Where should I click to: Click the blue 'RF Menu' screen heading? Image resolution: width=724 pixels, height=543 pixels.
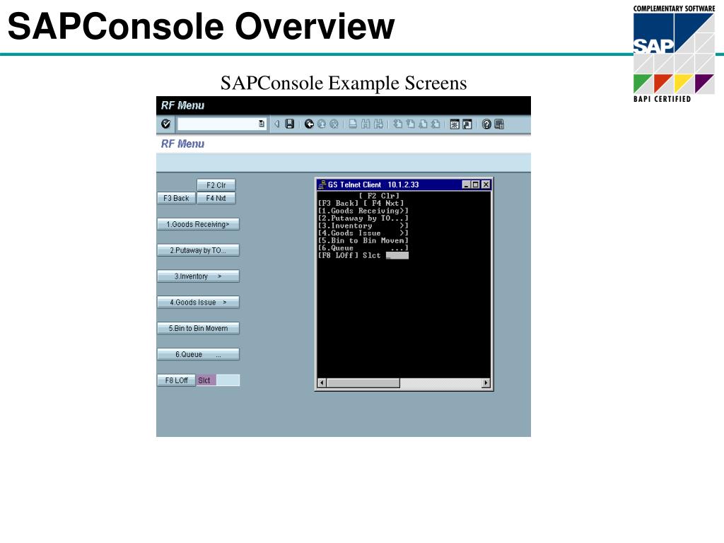(182, 144)
